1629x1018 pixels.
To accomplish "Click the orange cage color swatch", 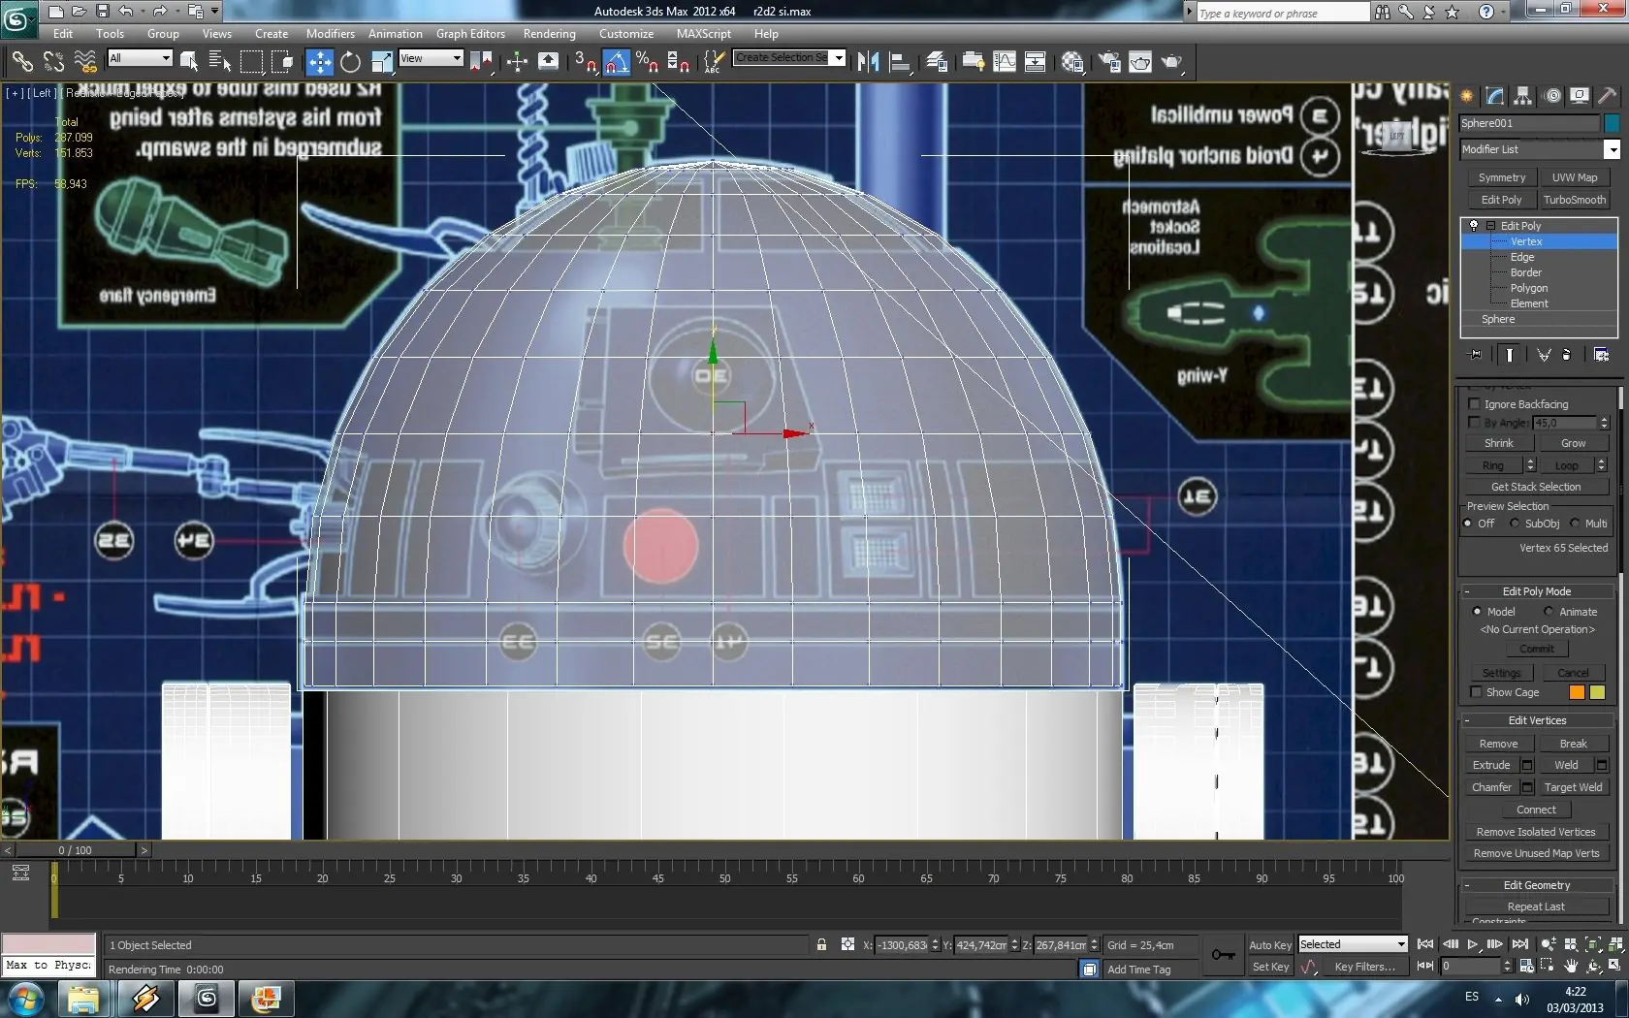I will [x=1577, y=692].
